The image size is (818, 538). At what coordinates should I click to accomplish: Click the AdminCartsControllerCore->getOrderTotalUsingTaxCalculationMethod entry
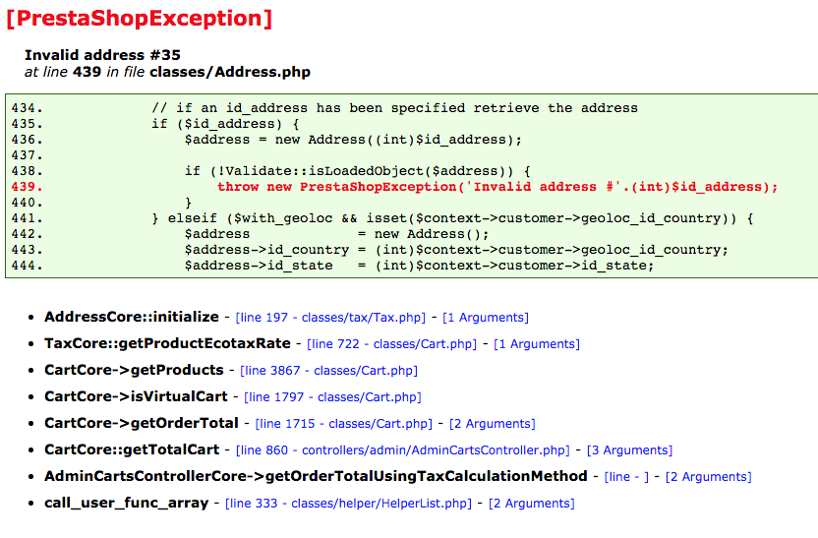(x=317, y=476)
